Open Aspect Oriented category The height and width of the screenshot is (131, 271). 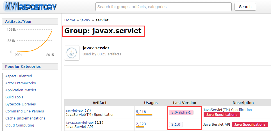pos(19,76)
